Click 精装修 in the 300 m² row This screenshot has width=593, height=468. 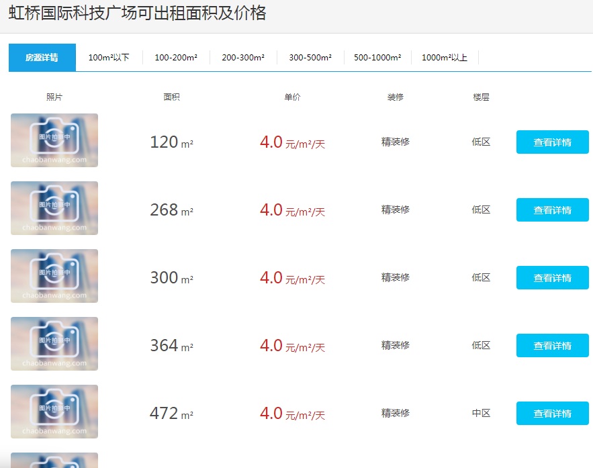396,277
